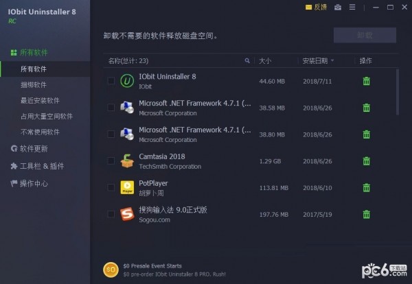Image resolution: width=412 pixels, height=284 pixels.
Task: Click trash icon for 38.80 MB .NET Framework
Action: click(x=366, y=134)
